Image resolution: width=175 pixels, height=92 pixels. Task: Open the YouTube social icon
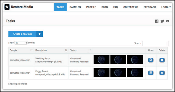pyautogui.click(x=167, y=21)
